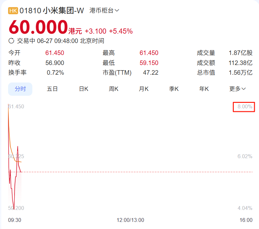Click the stock name 01810 小米集团-W
Screen dimensions: 259x229
(x=52, y=11)
